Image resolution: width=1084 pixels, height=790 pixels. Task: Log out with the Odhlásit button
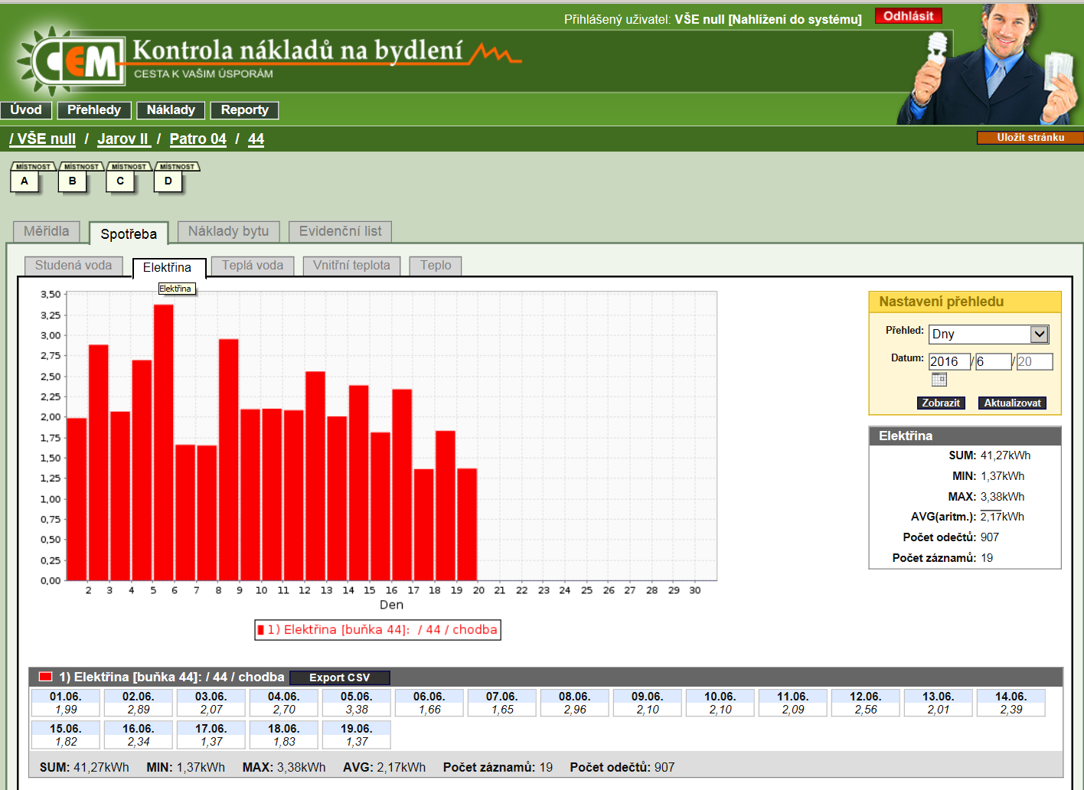908,16
